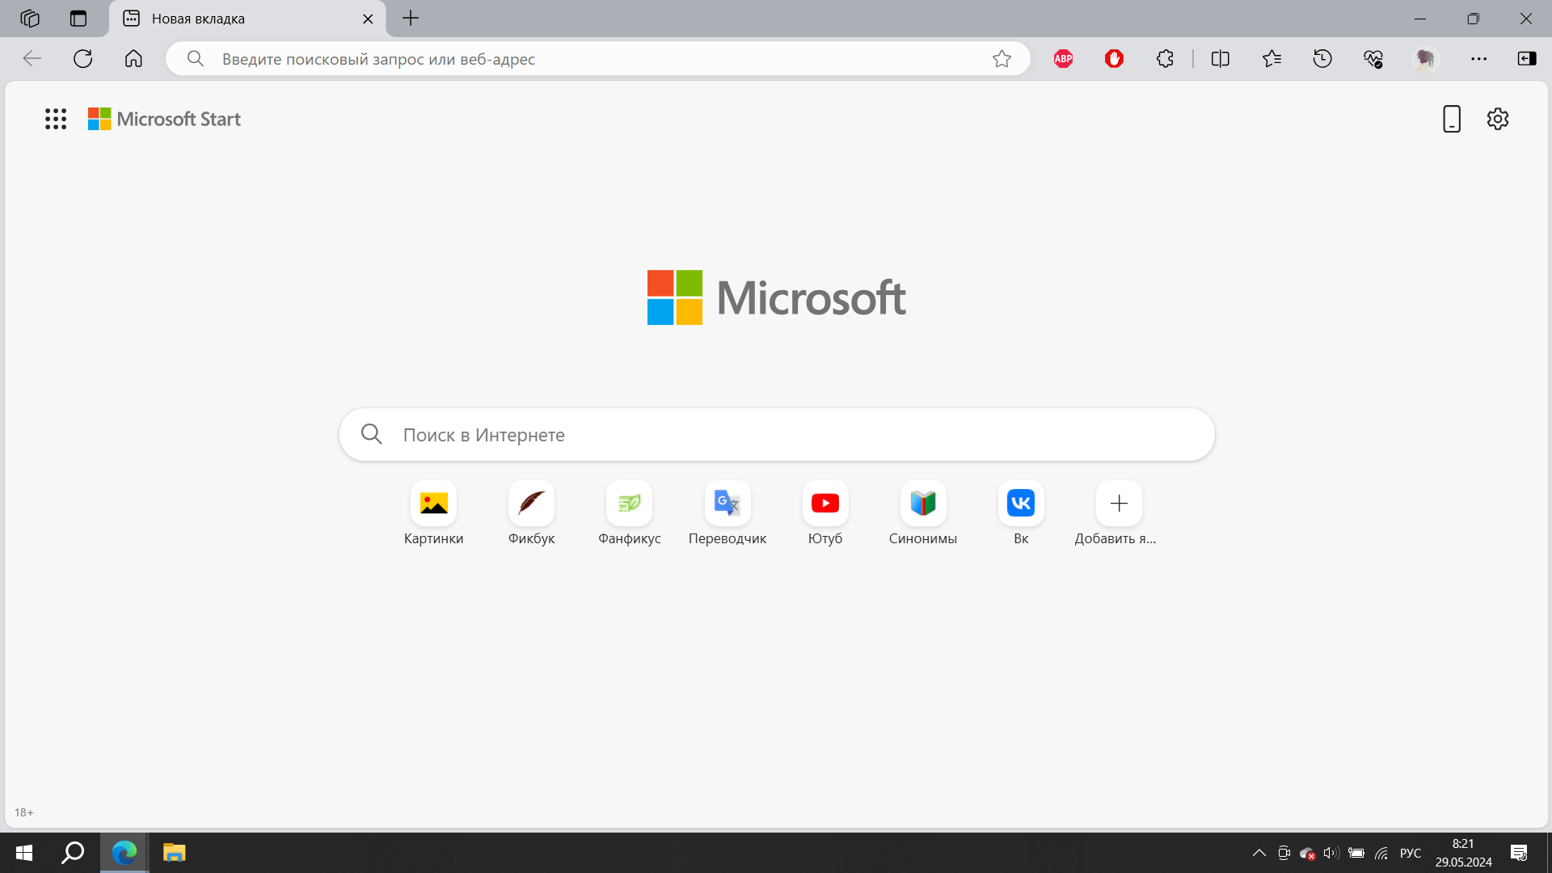Open Browser essentials heart icon
Viewport: 1552px width, 873px height.
click(x=1373, y=58)
